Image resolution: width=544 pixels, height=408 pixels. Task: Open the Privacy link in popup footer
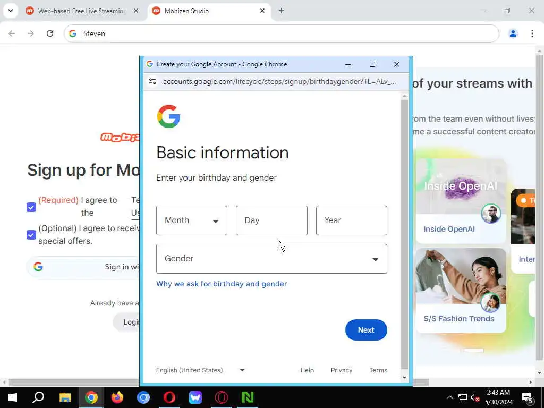pos(342,370)
